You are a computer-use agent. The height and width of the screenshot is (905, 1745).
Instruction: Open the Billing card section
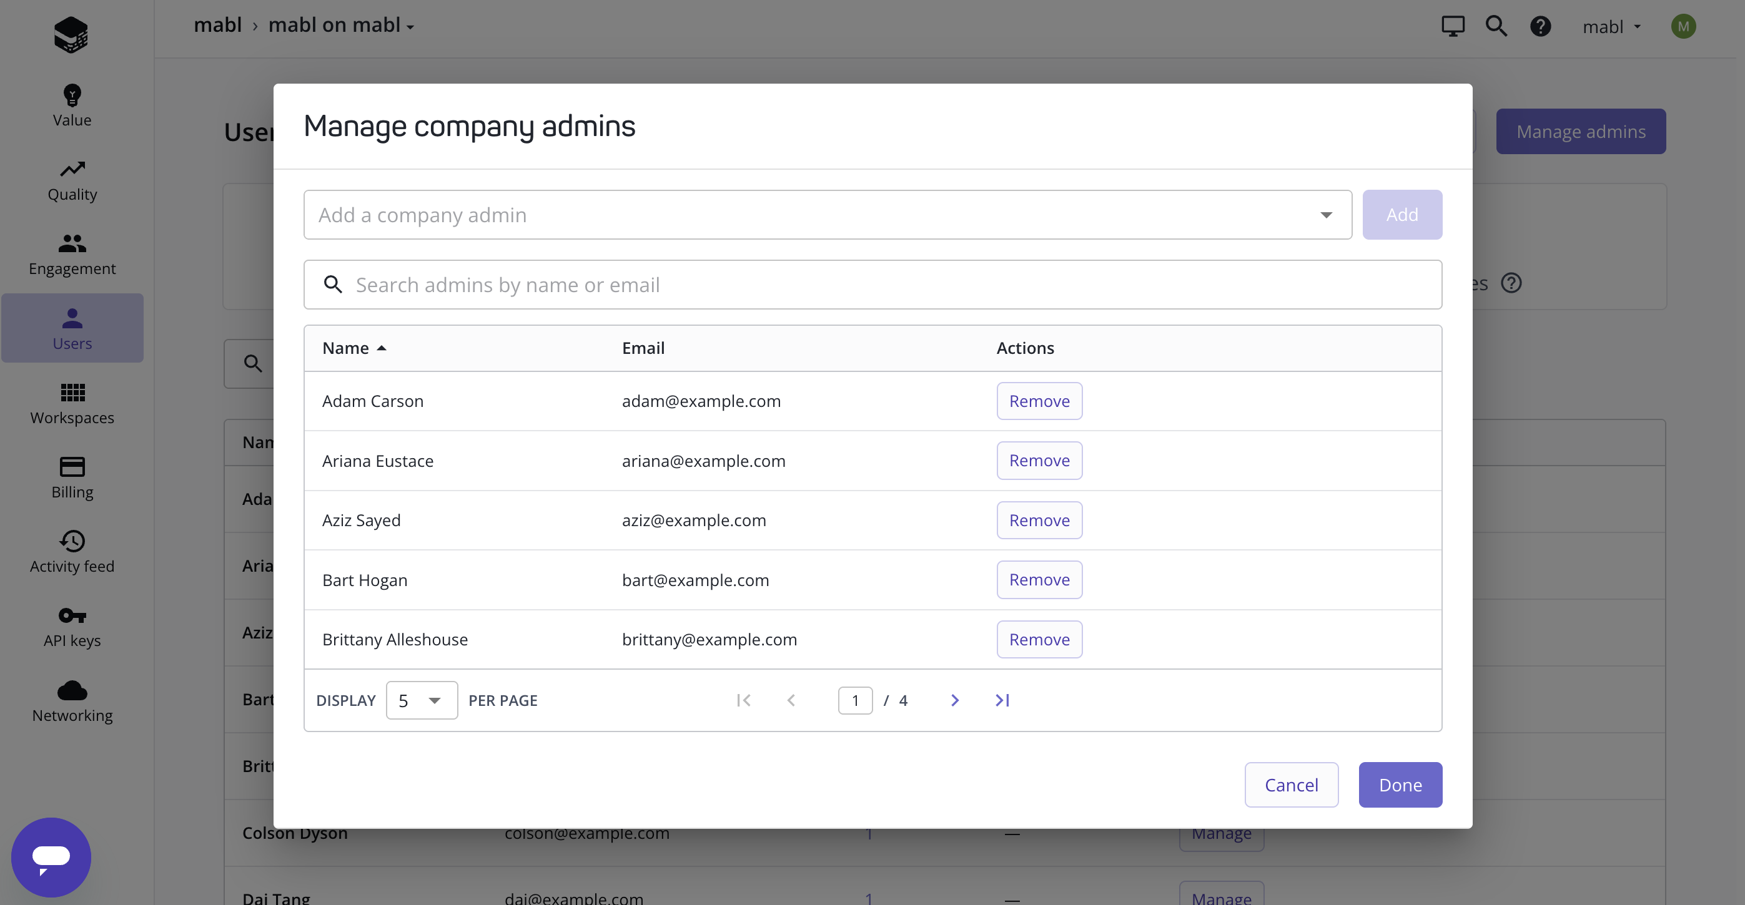(x=72, y=479)
